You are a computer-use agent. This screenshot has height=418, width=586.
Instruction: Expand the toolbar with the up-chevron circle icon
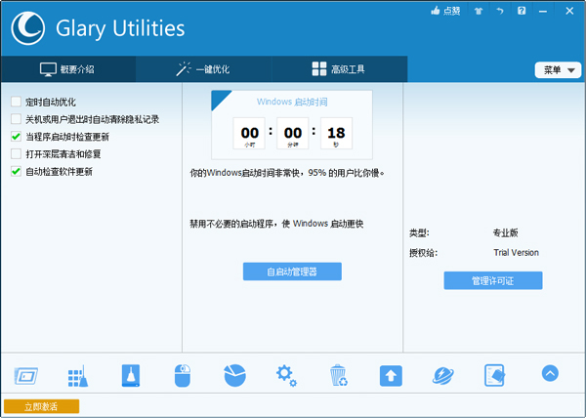[550, 373]
